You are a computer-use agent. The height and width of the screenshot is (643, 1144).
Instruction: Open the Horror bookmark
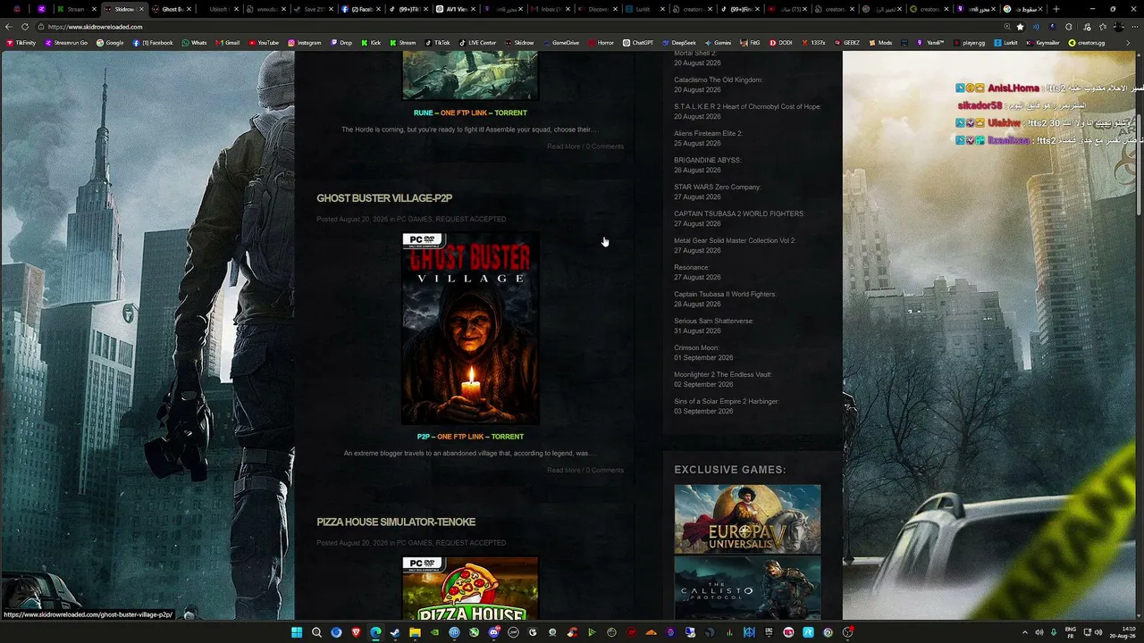(601, 43)
